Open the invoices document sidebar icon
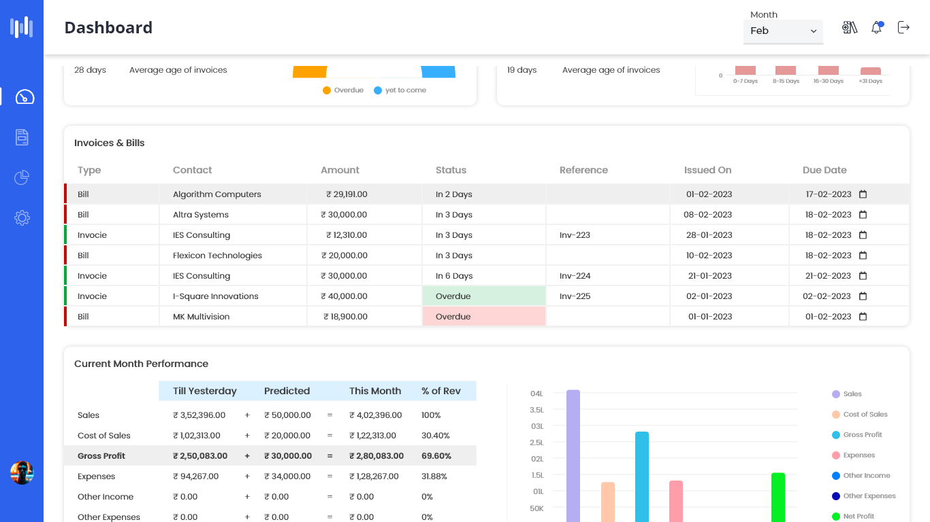The height and width of the screenshot is (522, 930). click(x=22, y=137)
